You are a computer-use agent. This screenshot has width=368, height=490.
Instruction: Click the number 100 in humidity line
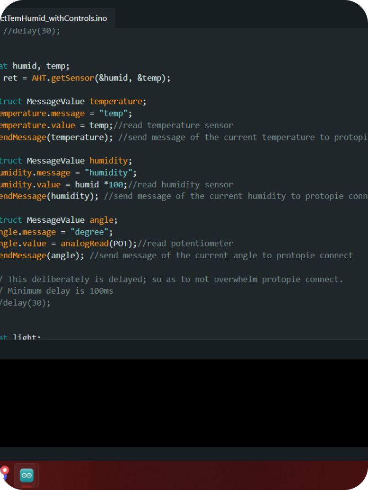click(x=116, y=184)
